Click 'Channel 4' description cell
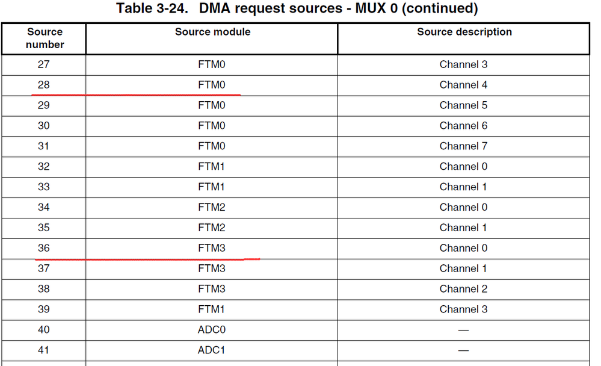This screenshot has width=601, height=366. (463, 85)
